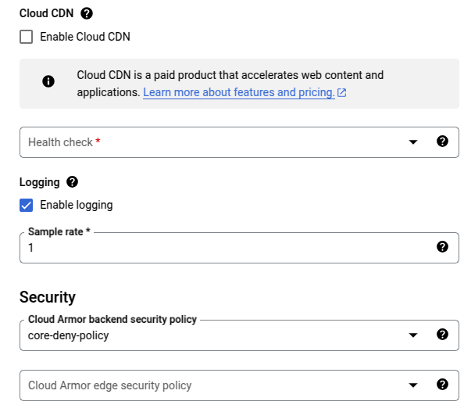Open the Health check help icon

pyautogui.click(x=442, y=142)
